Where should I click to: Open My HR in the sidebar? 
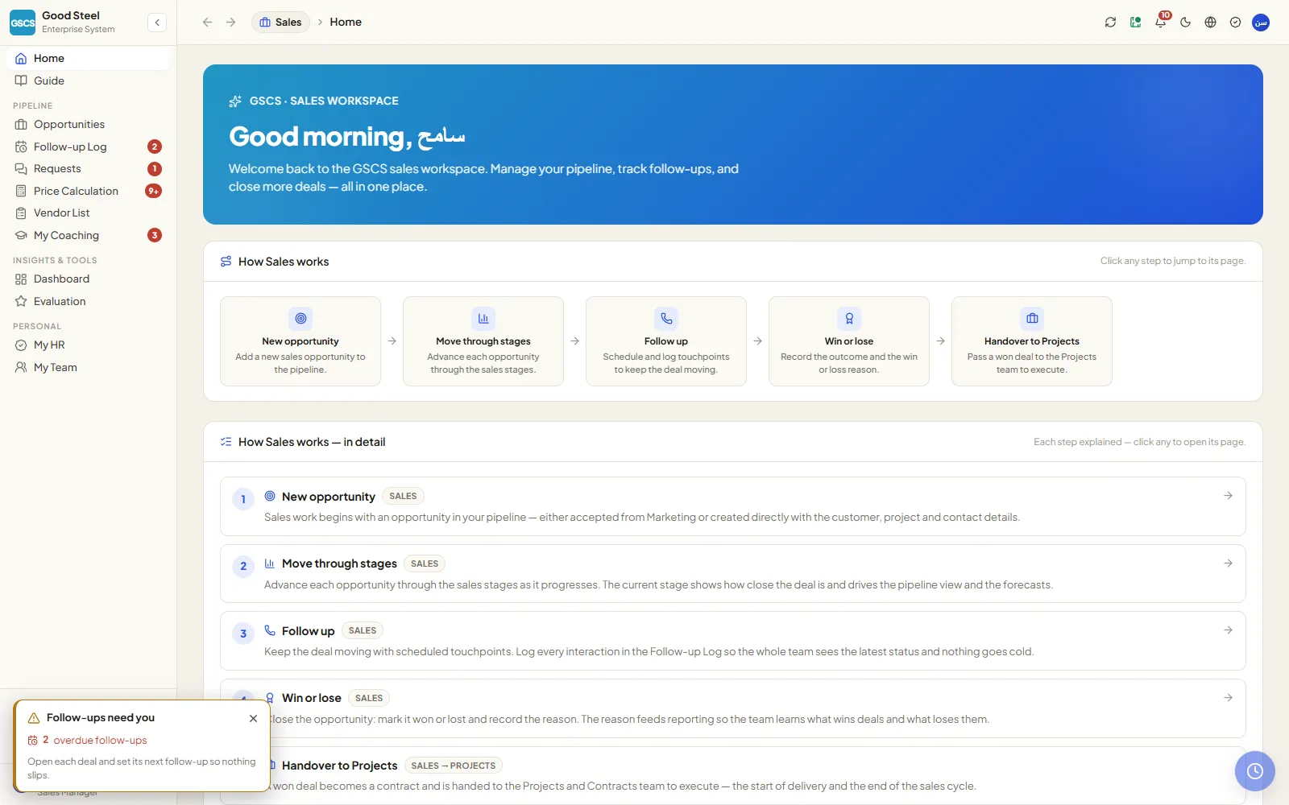click(89, 345)
